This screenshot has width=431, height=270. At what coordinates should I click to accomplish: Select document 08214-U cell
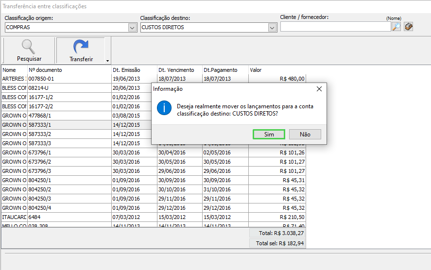[69, 88]
